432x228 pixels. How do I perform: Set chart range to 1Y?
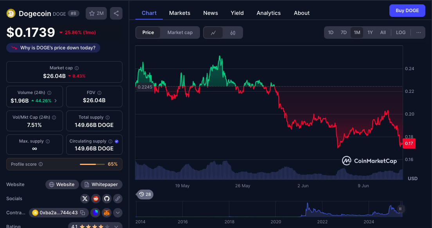pos(370,33)
